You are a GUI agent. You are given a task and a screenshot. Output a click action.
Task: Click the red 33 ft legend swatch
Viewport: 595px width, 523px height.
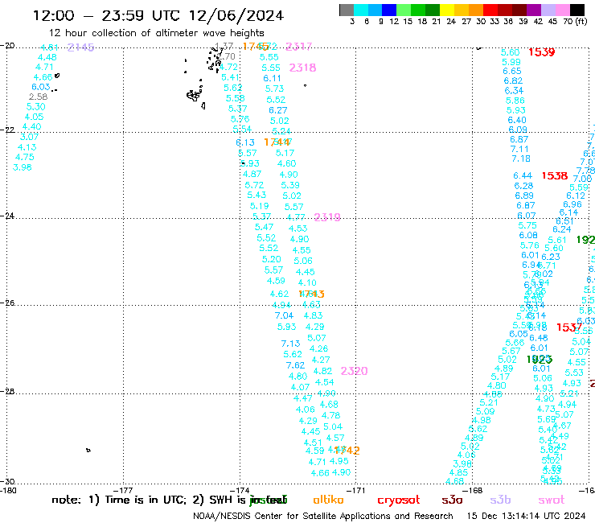(x=490, y=10)
